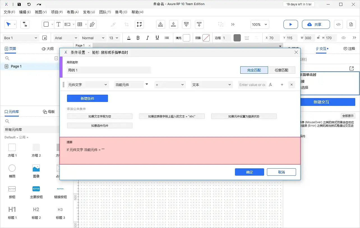360x228 pixels.
Task: Click the bring-to-front arrange icon
Action: [160, 24]
